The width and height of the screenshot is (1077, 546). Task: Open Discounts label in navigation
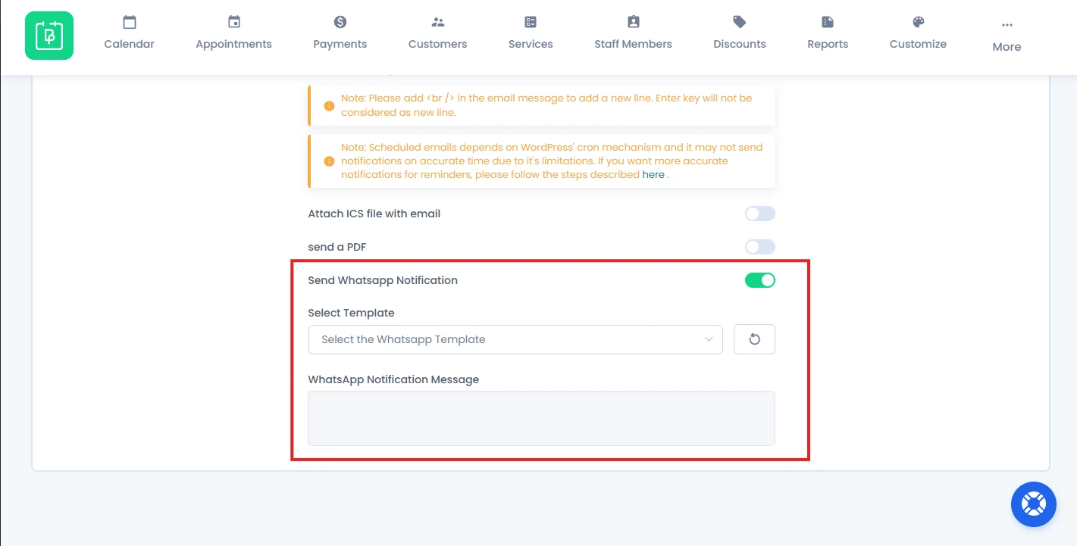pyautogui.click(x=740, y=44)
